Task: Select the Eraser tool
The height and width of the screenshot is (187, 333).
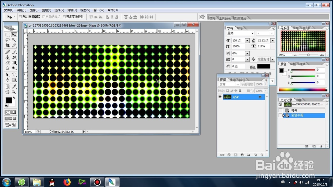Action: coord(7,63)
